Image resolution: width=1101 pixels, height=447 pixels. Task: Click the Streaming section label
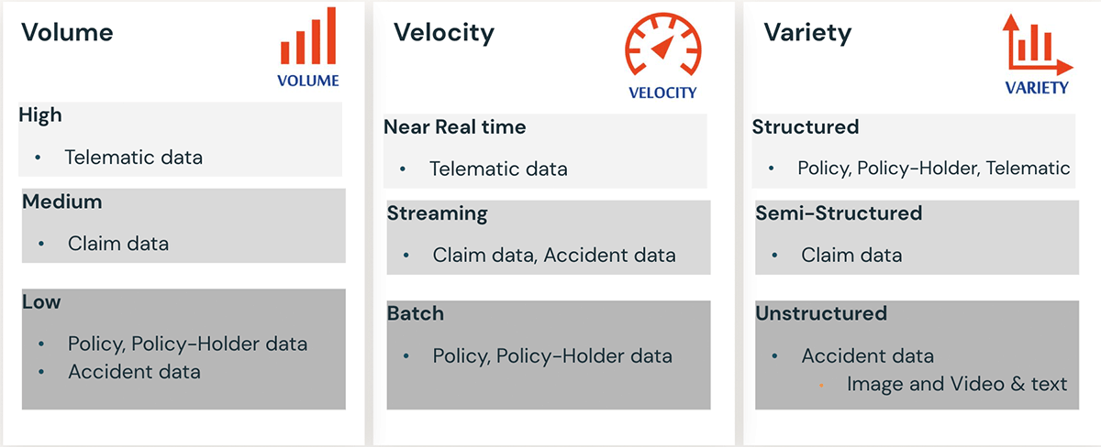438,214
